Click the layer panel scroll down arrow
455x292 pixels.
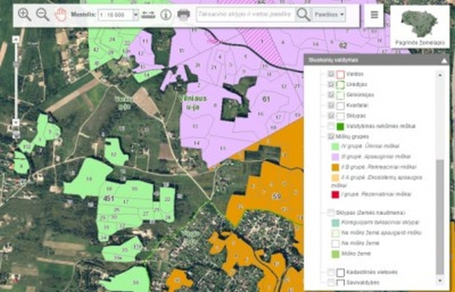[x=440, y=281]
